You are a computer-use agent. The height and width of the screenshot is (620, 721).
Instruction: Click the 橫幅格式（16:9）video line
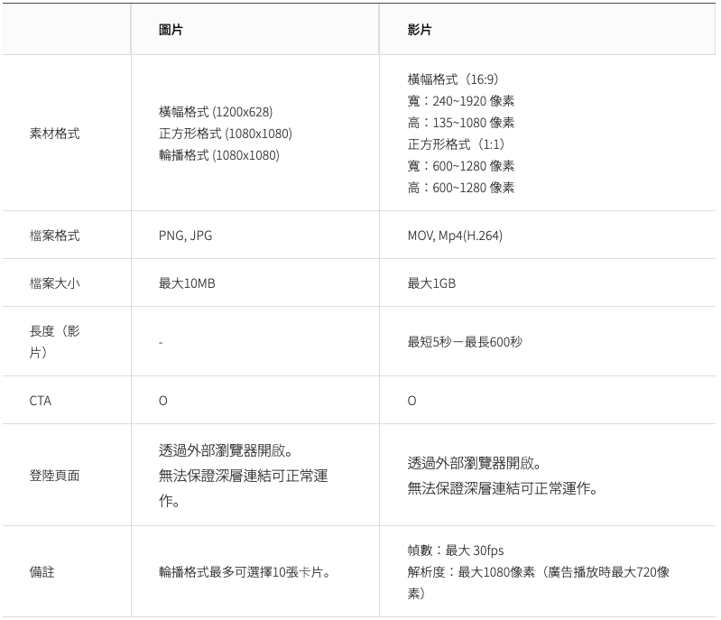pos(458,79)
